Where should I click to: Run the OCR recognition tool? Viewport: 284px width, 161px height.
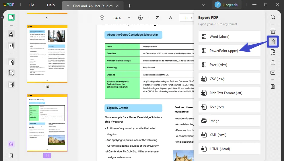273,31
